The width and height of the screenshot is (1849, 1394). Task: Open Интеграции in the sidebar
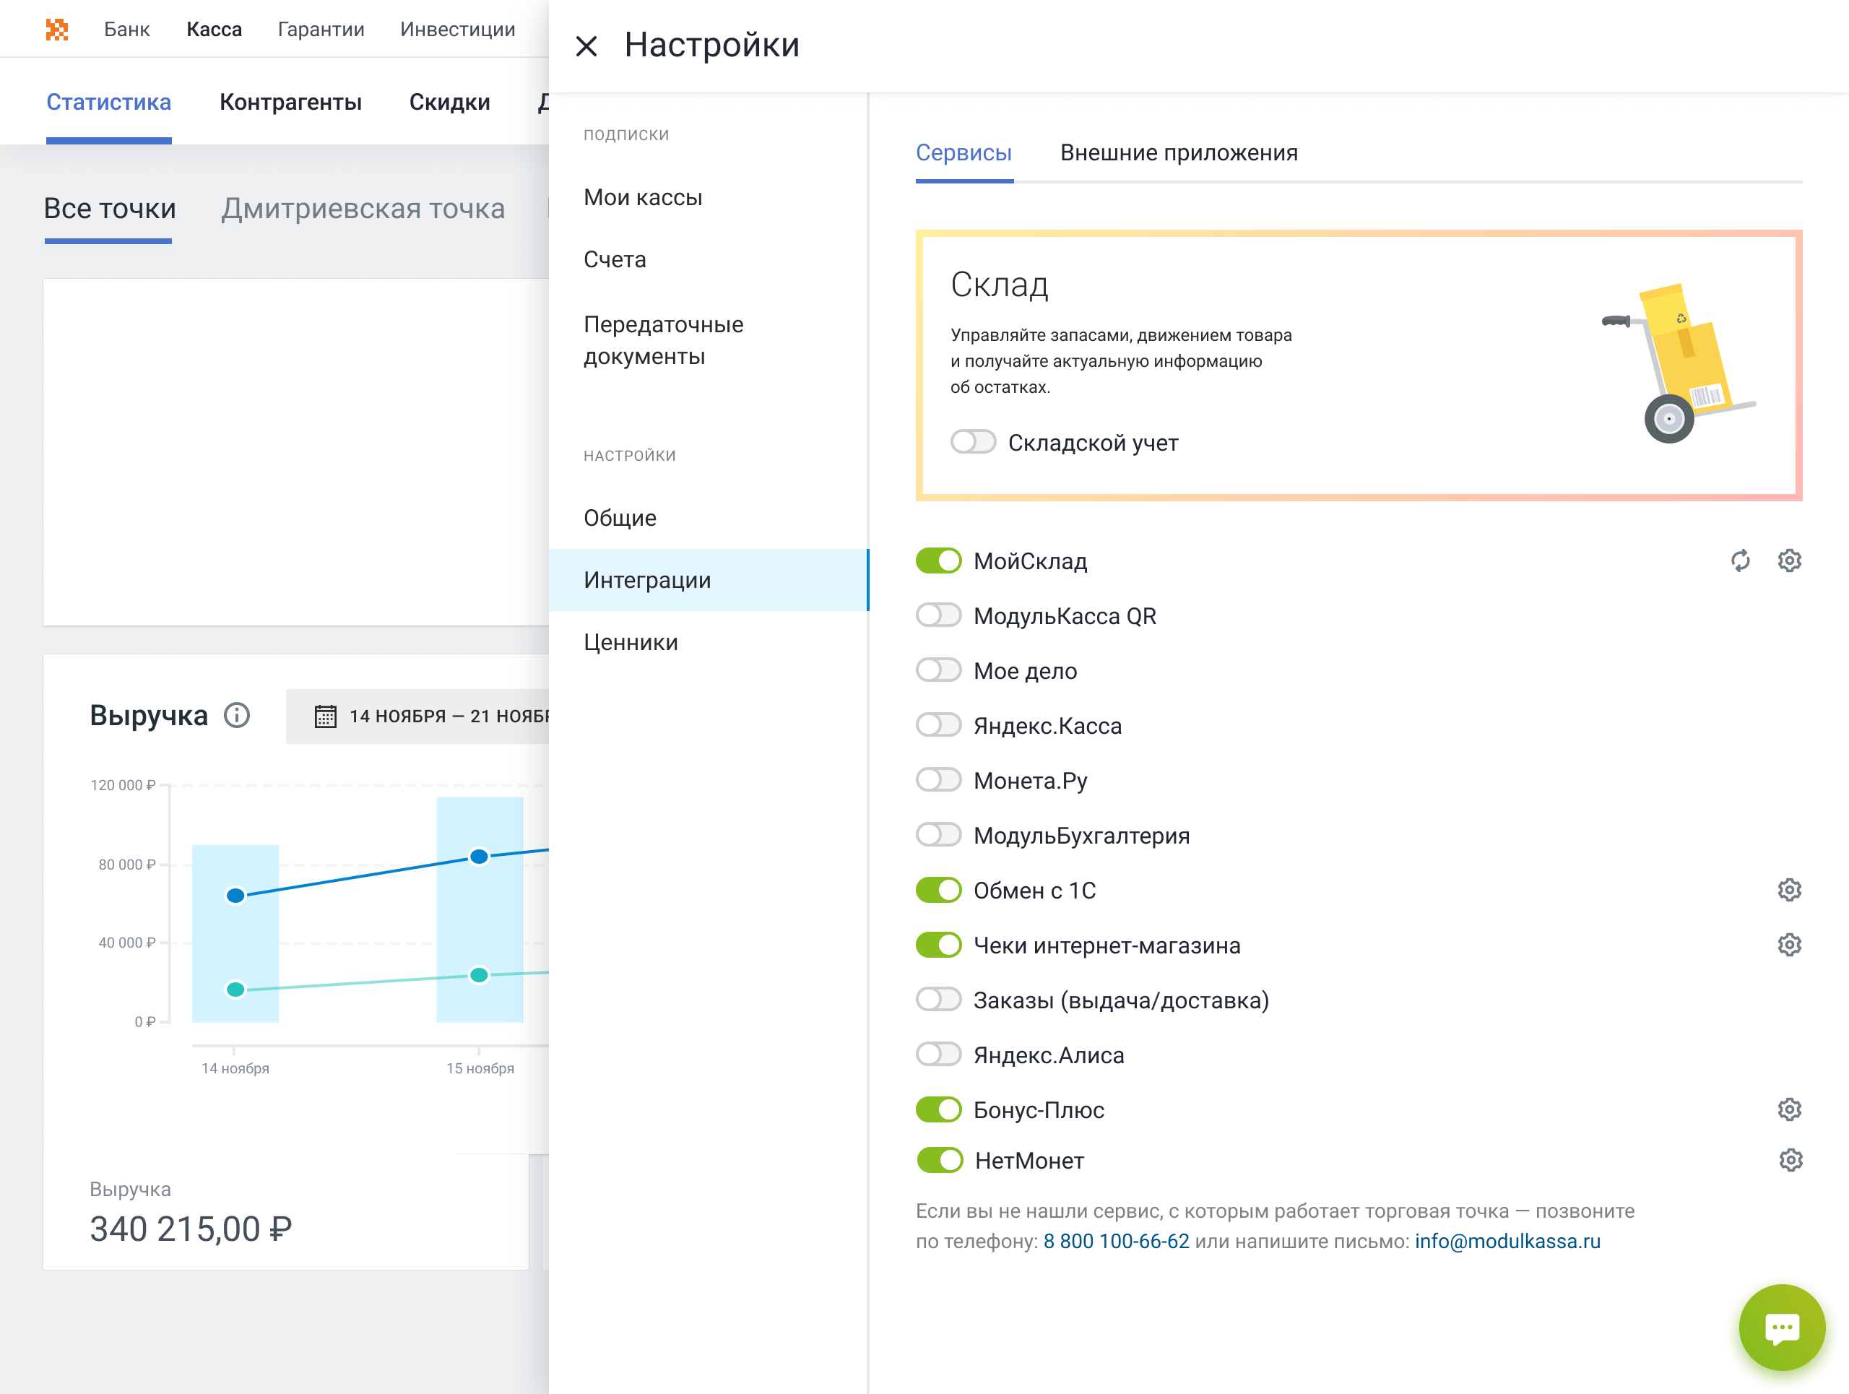pos(710,580)
